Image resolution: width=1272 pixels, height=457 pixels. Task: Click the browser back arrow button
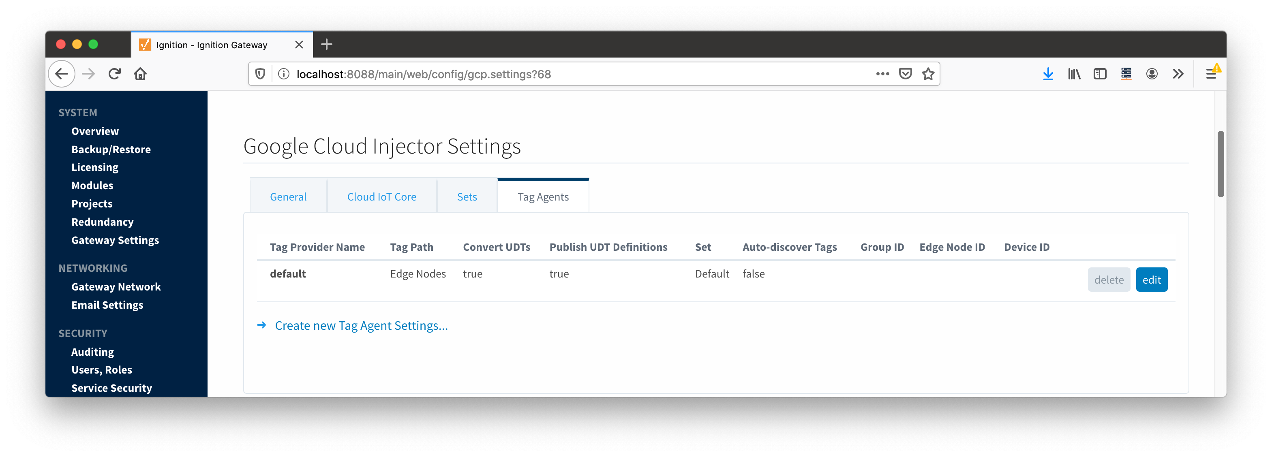[62, 74]
